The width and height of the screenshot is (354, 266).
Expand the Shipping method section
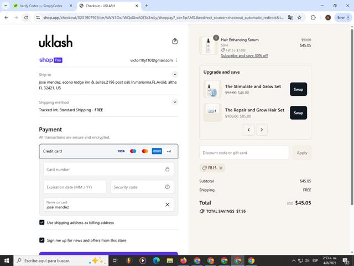[175, 102]
